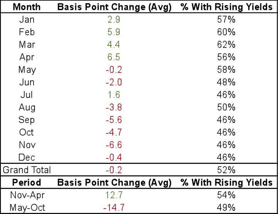The image size is (278, 214).
Task: Click the 50% cell for Aug
Action: 226,107
